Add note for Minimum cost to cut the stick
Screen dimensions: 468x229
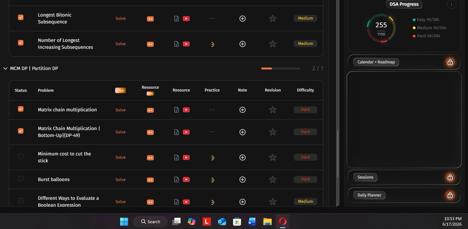(243, 157)
